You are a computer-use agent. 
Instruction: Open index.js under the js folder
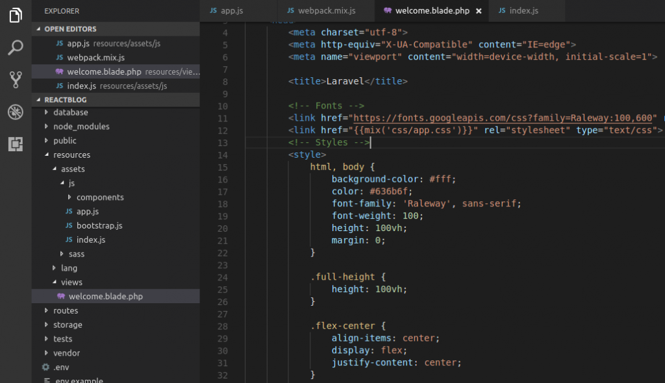116,240
